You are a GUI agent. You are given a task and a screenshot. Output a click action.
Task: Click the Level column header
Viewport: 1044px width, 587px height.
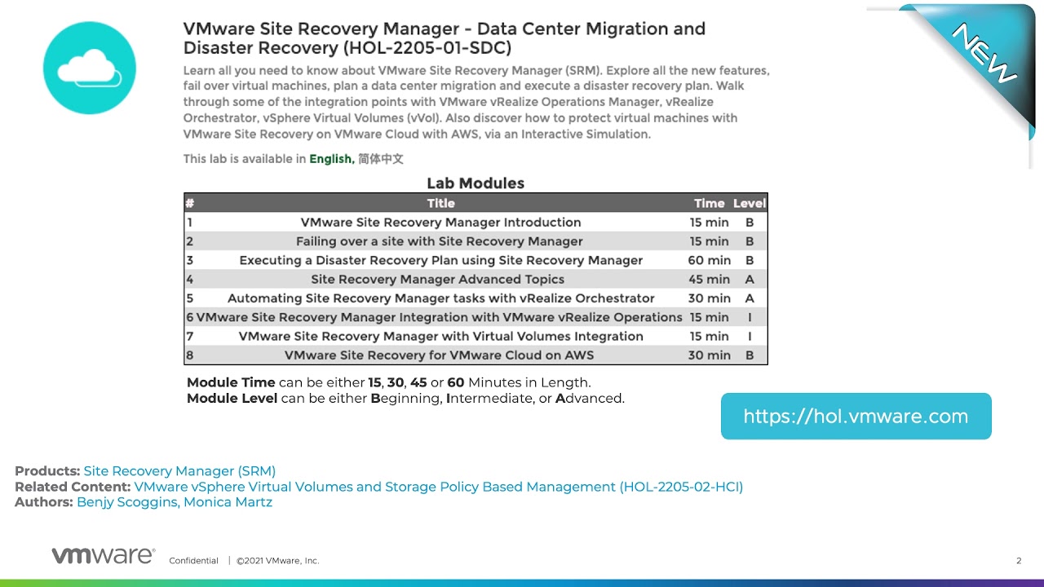click(749, 203)
